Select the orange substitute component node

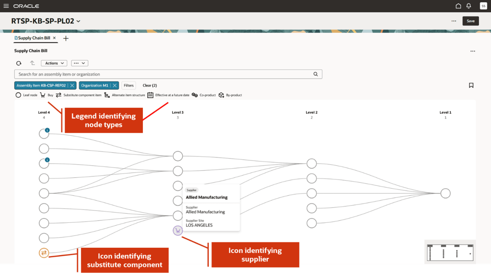[44, 253]
